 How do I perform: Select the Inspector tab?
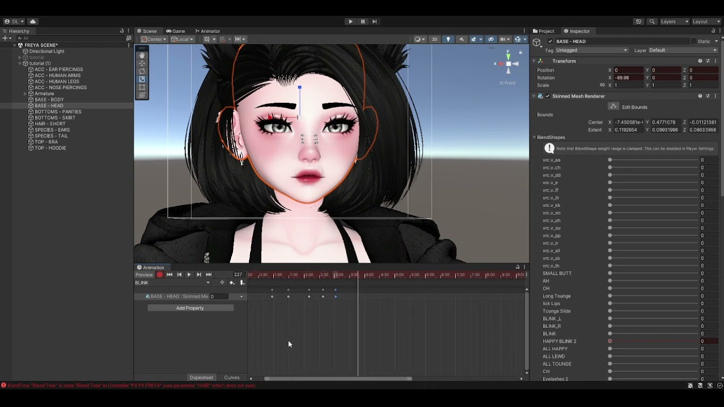pyautogui.click(x=576, y=31)
